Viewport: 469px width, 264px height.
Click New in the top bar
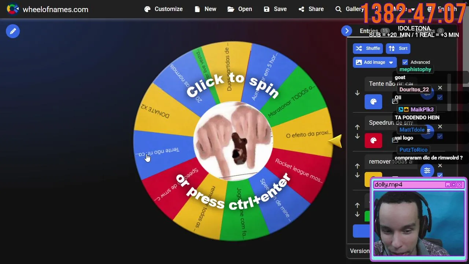click(206, 9)
